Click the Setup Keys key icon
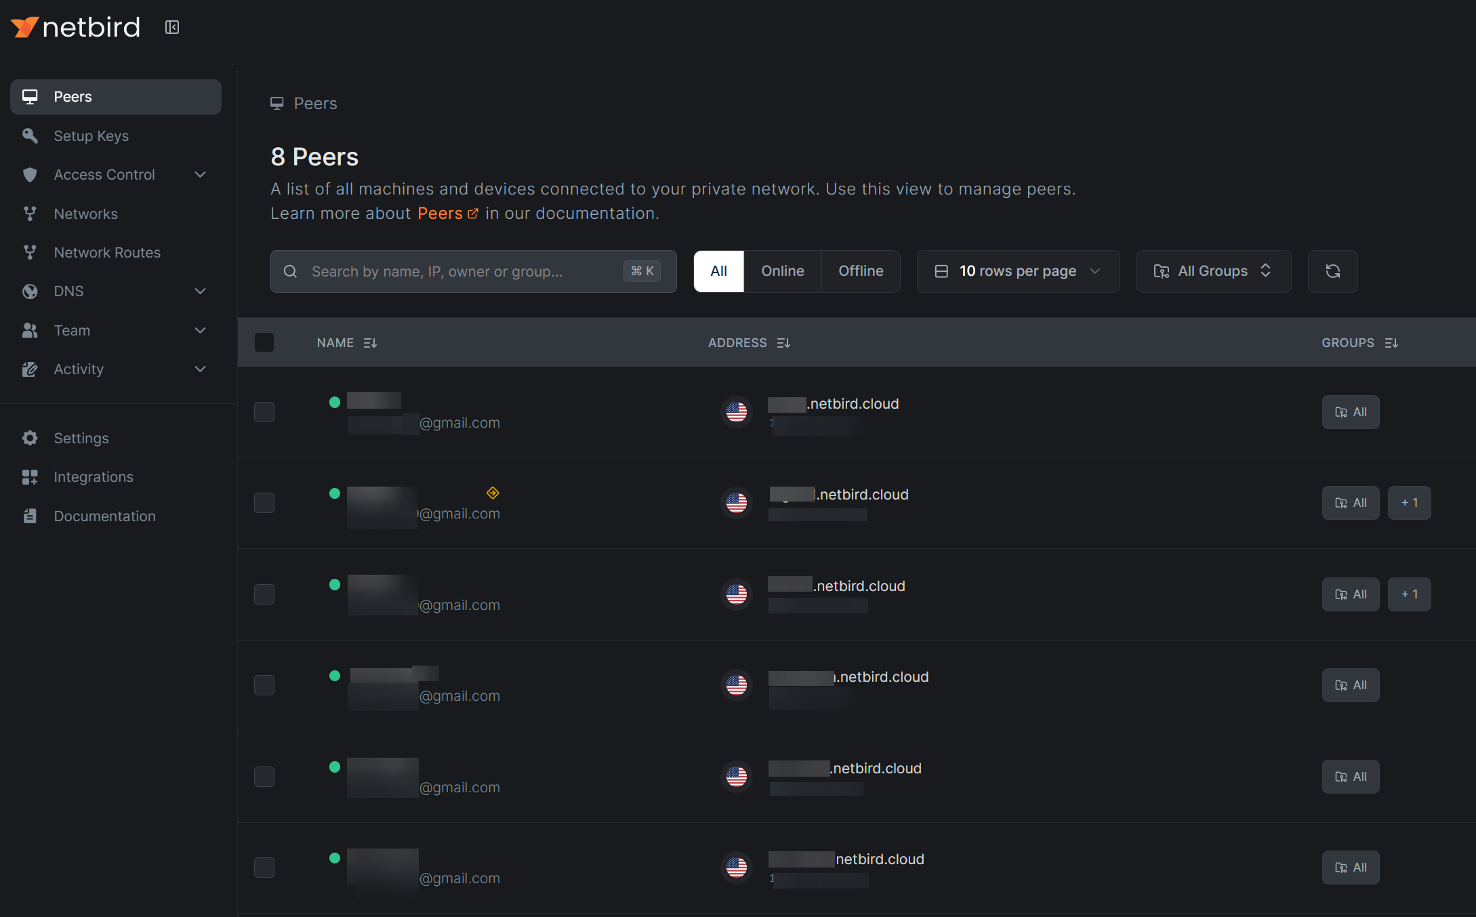This screenshot has height=917, width=1476. point(30,136)
